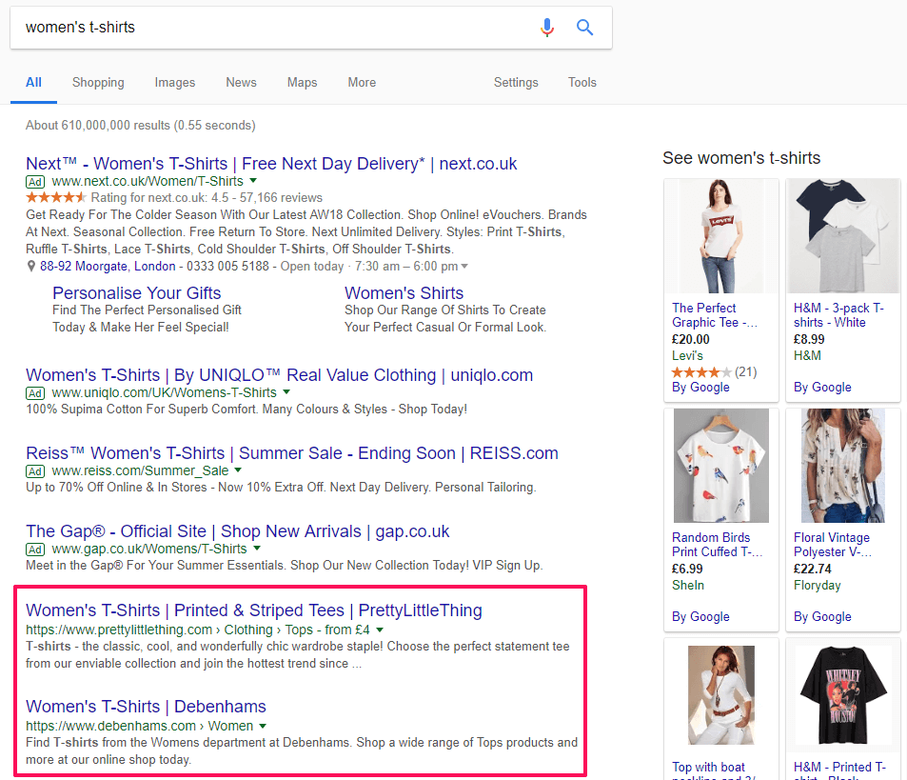Open the 88-92 Moorgate, London link

(x=108, y=266)
